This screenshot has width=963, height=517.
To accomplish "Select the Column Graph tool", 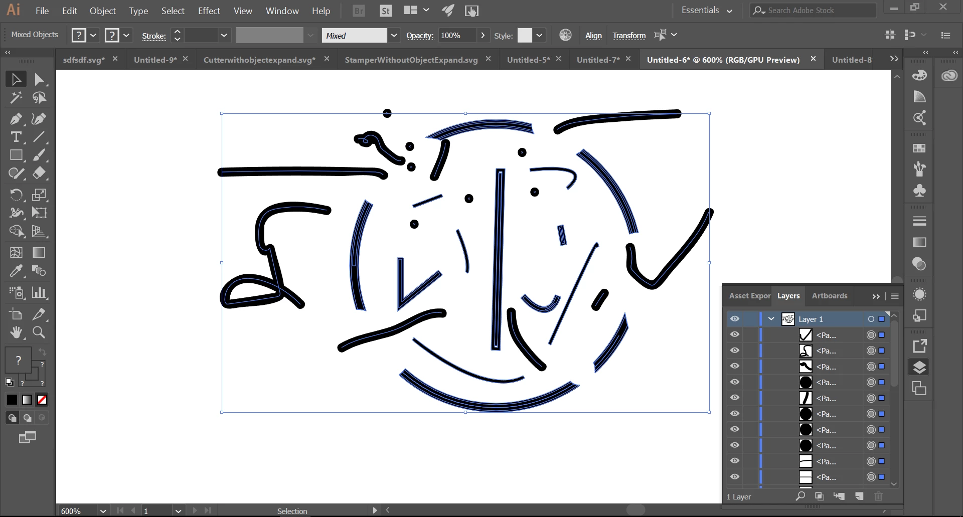I will pos(39,292).
